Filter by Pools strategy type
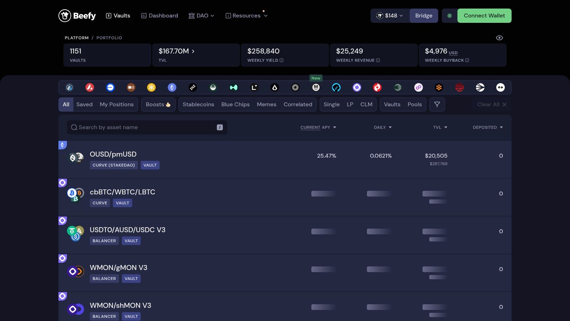This screenshot has width=570, height=321. click(x=415, y=105)
